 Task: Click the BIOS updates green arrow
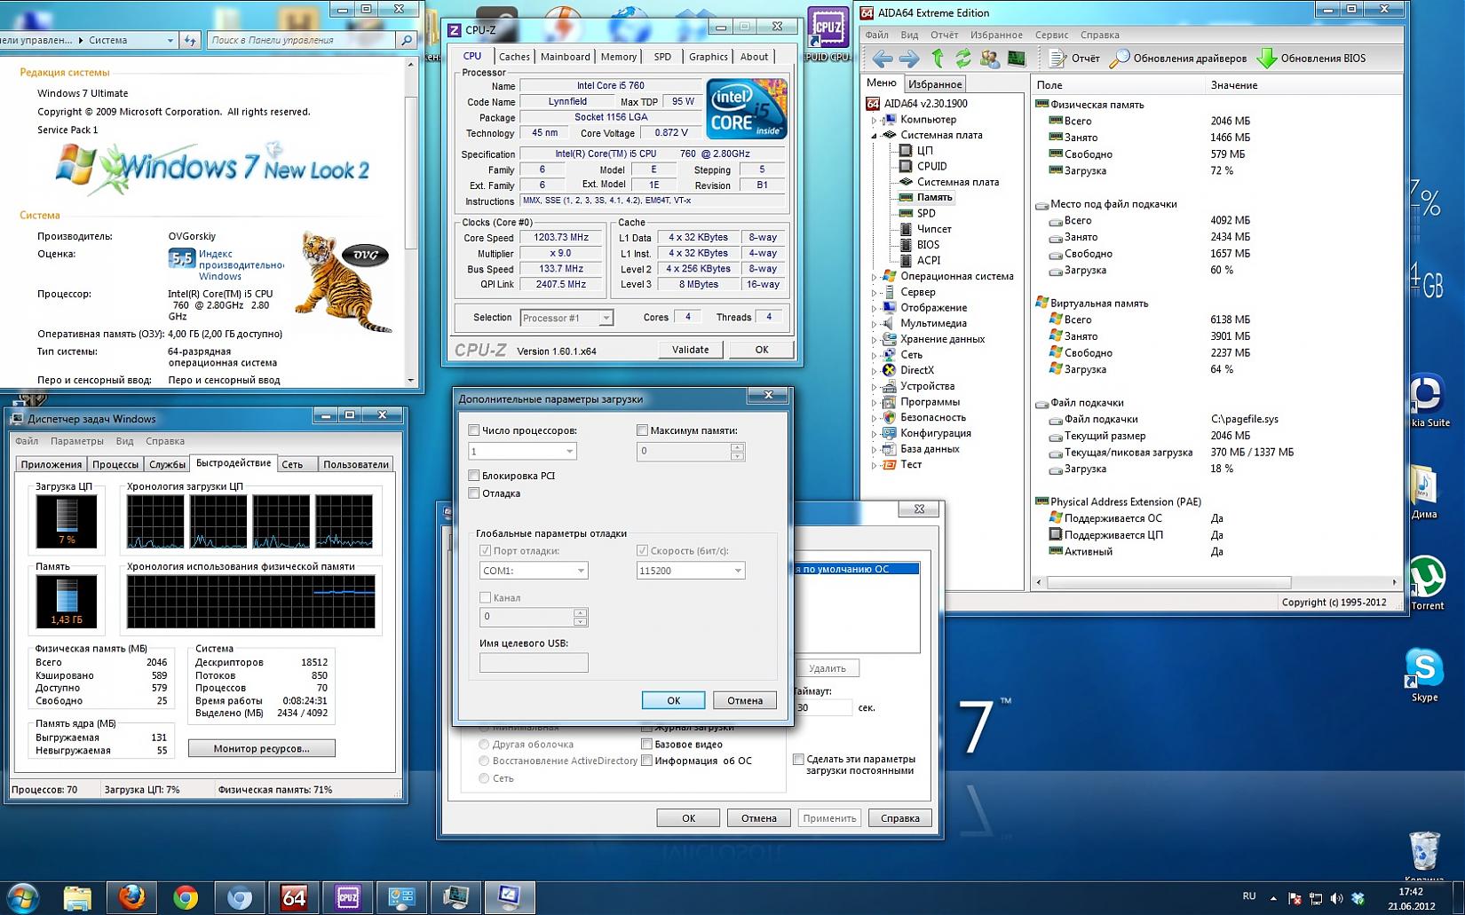pos(1267,59)
